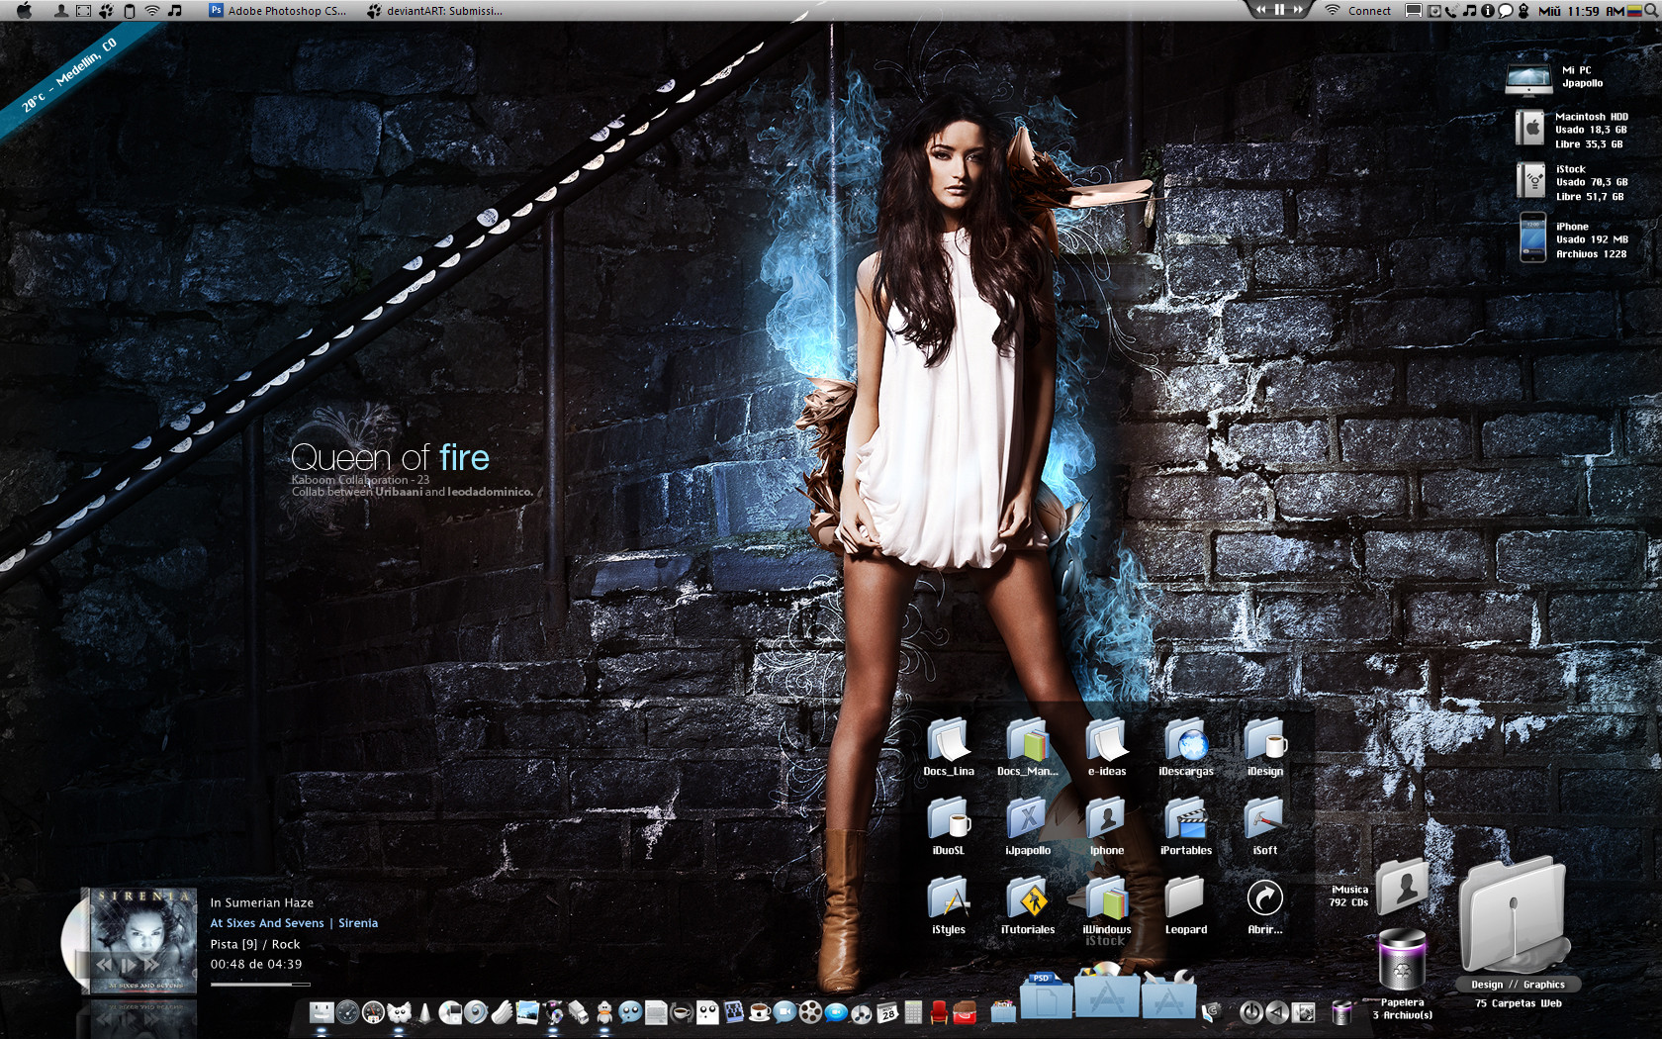This screenshot has width=1662, height=1039.
Task: Switch to Adobe Photoshop CS in menu bar
Action: (x=277, y=11)
